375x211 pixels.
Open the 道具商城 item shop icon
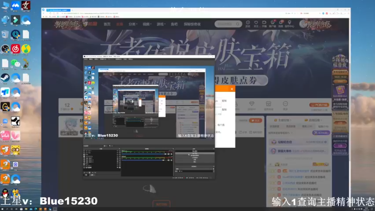tap(268, 105)
